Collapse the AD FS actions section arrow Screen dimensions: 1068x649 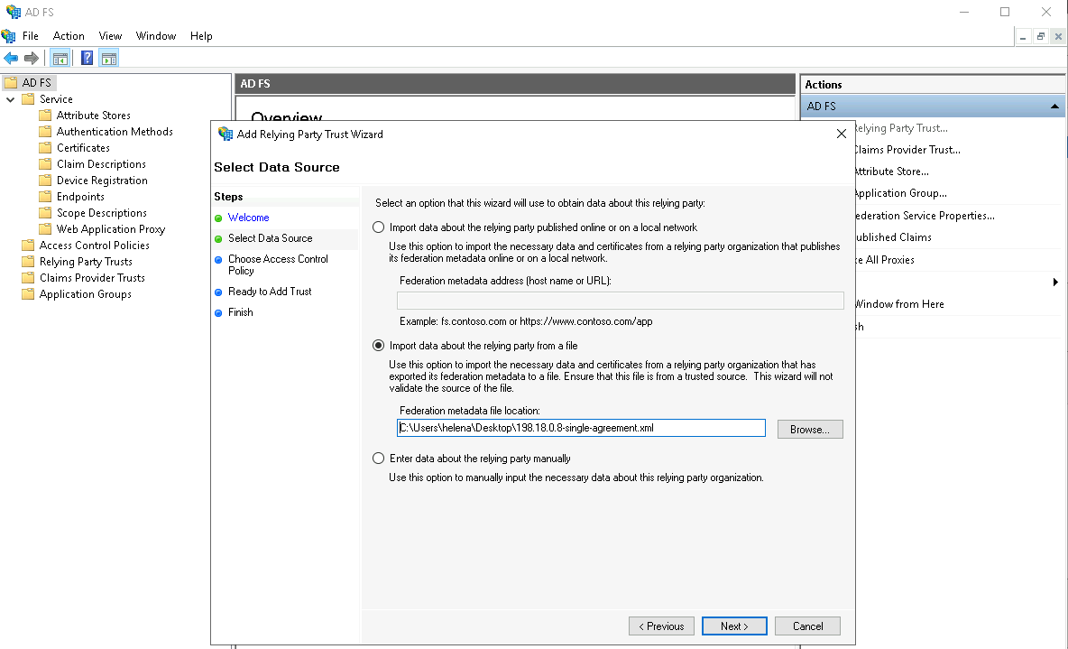(x=1054, y=107)
